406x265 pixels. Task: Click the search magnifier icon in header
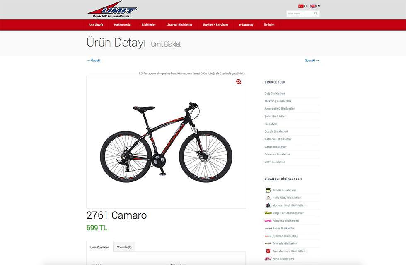pos(316,13)
